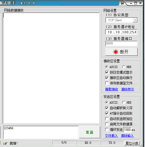Image resolution: width=145 pixels, height=147 pixels.
Task: Enable 循环发送 checkbox
Action: tap(107, 130)
